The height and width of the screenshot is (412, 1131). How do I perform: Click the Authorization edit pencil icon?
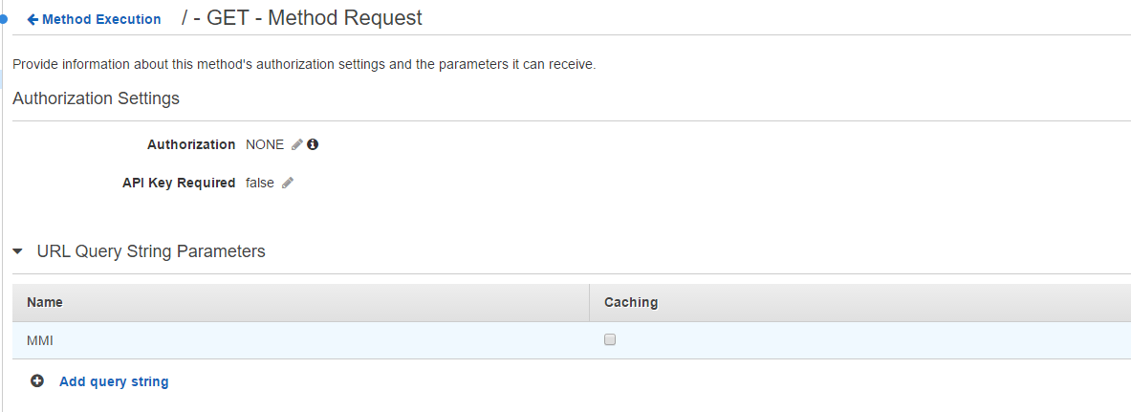[x=297, y=144]
